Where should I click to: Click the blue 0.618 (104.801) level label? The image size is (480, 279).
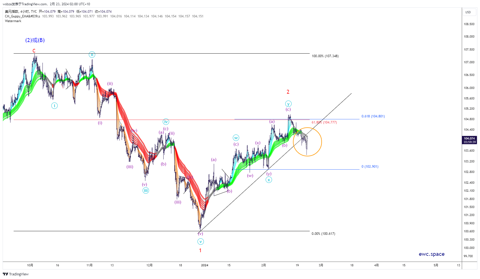(373, 116)
